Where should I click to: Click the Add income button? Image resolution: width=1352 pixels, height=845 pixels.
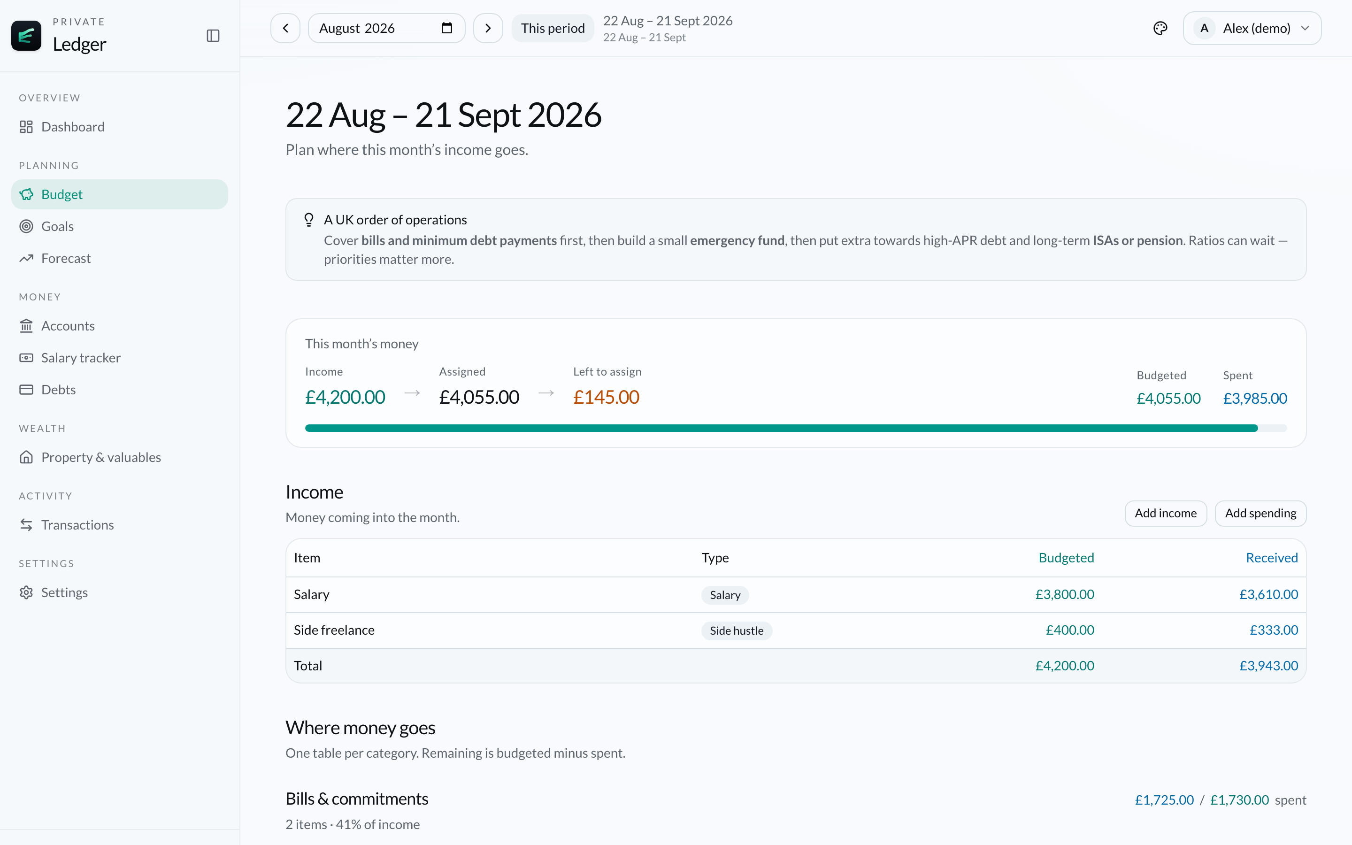tap(1166, 513)
